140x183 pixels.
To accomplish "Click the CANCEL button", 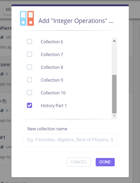I will point(79,162).
